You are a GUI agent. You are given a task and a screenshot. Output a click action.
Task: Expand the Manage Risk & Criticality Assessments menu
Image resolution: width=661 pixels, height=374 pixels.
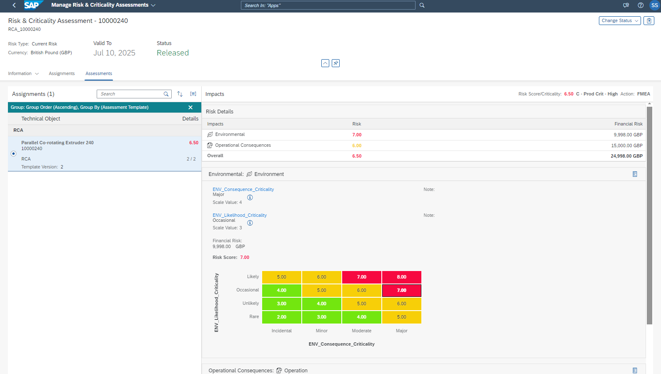pos(153,5)
